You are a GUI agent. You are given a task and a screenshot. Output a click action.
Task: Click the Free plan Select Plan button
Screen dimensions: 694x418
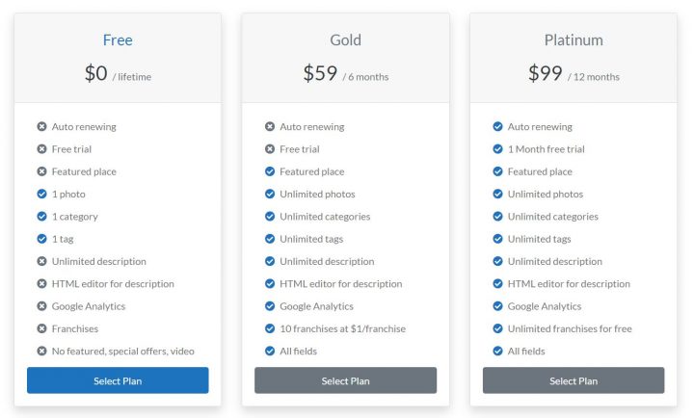click(118, 380)
